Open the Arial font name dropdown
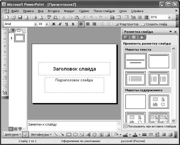 [x=35, y=24]
